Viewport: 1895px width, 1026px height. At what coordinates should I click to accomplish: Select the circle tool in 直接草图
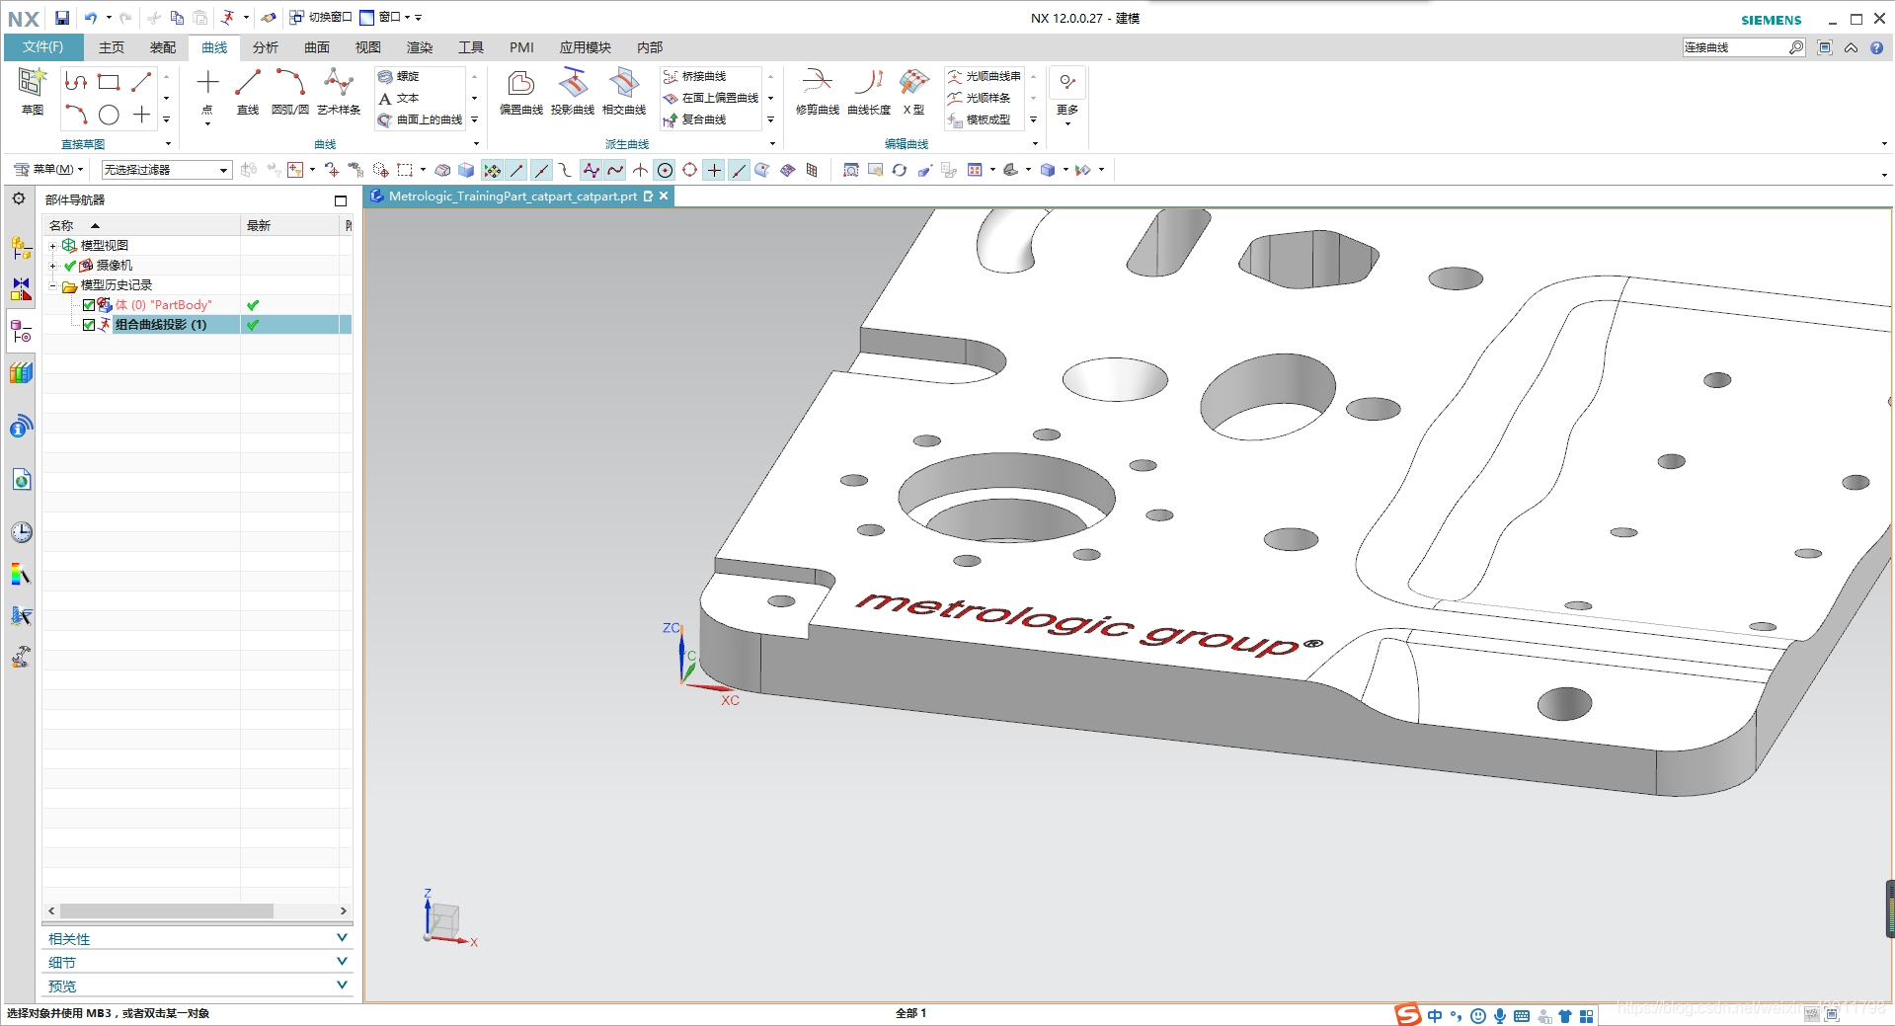[109, 115]
